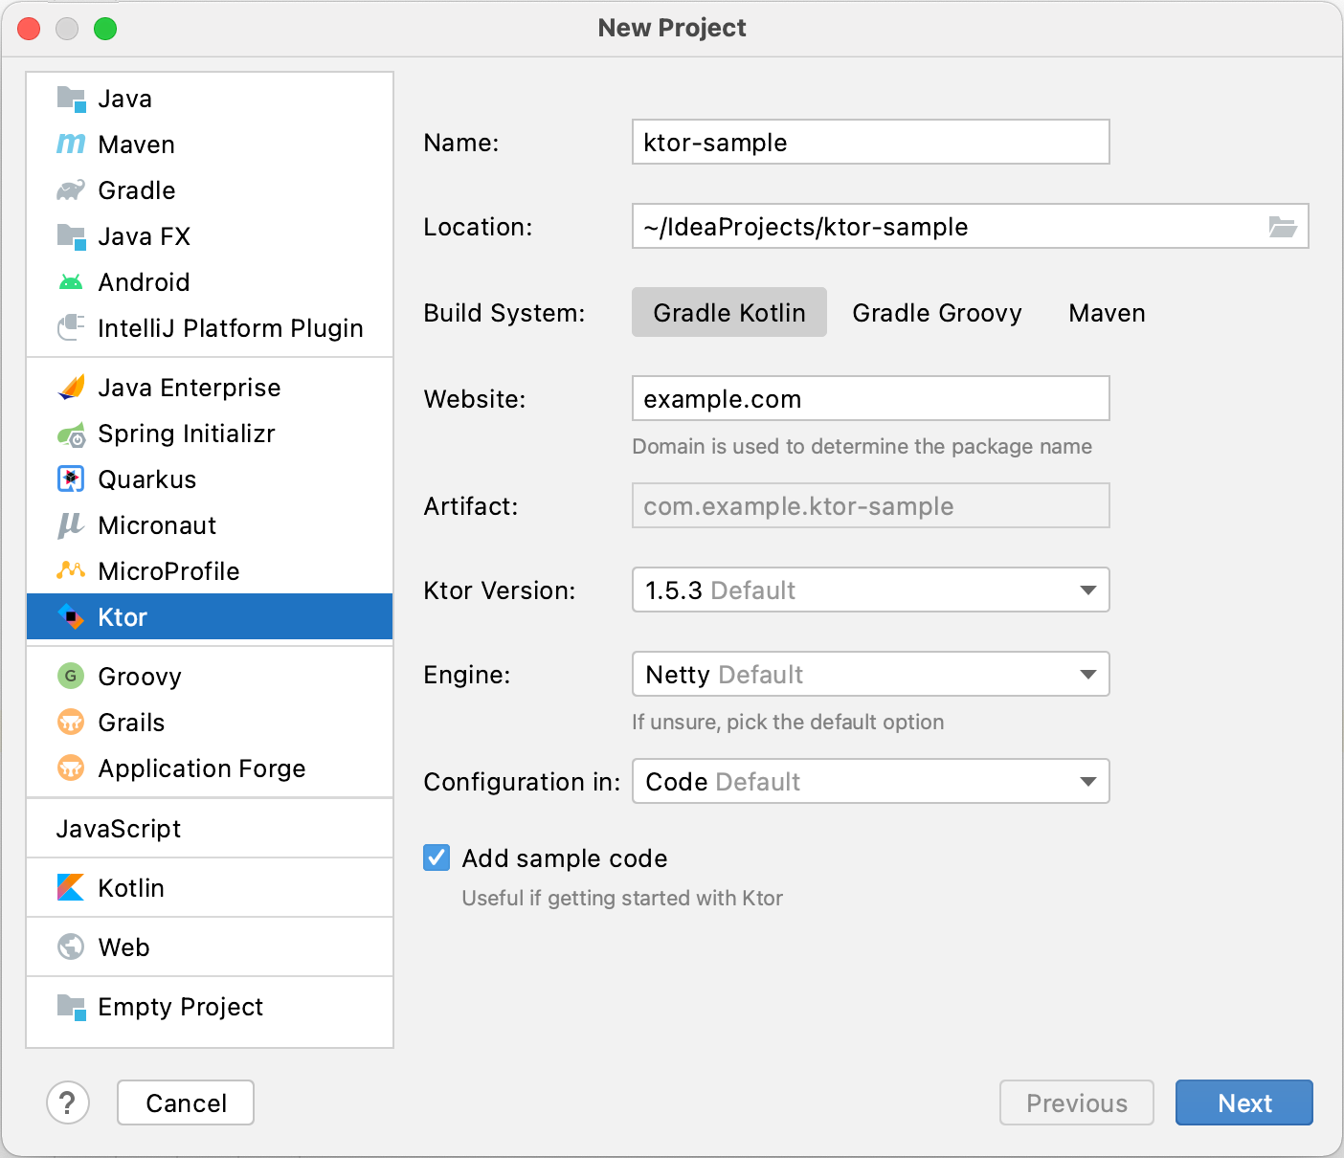Click the Next button

pyautogui.click(x=1243, y=1102)
